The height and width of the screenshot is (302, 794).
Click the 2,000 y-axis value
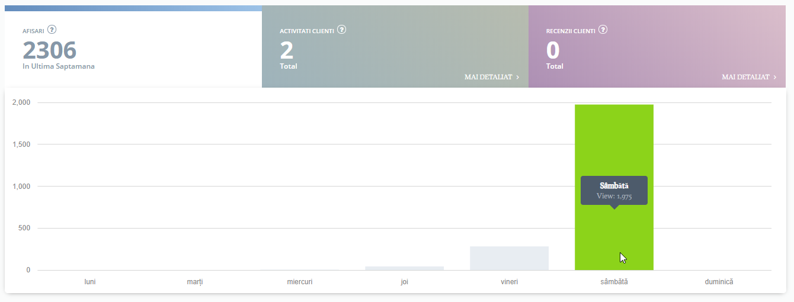21,102
